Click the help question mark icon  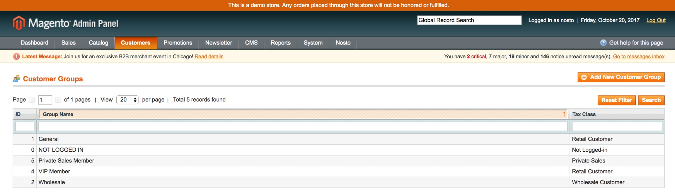(x=603, y=43)
